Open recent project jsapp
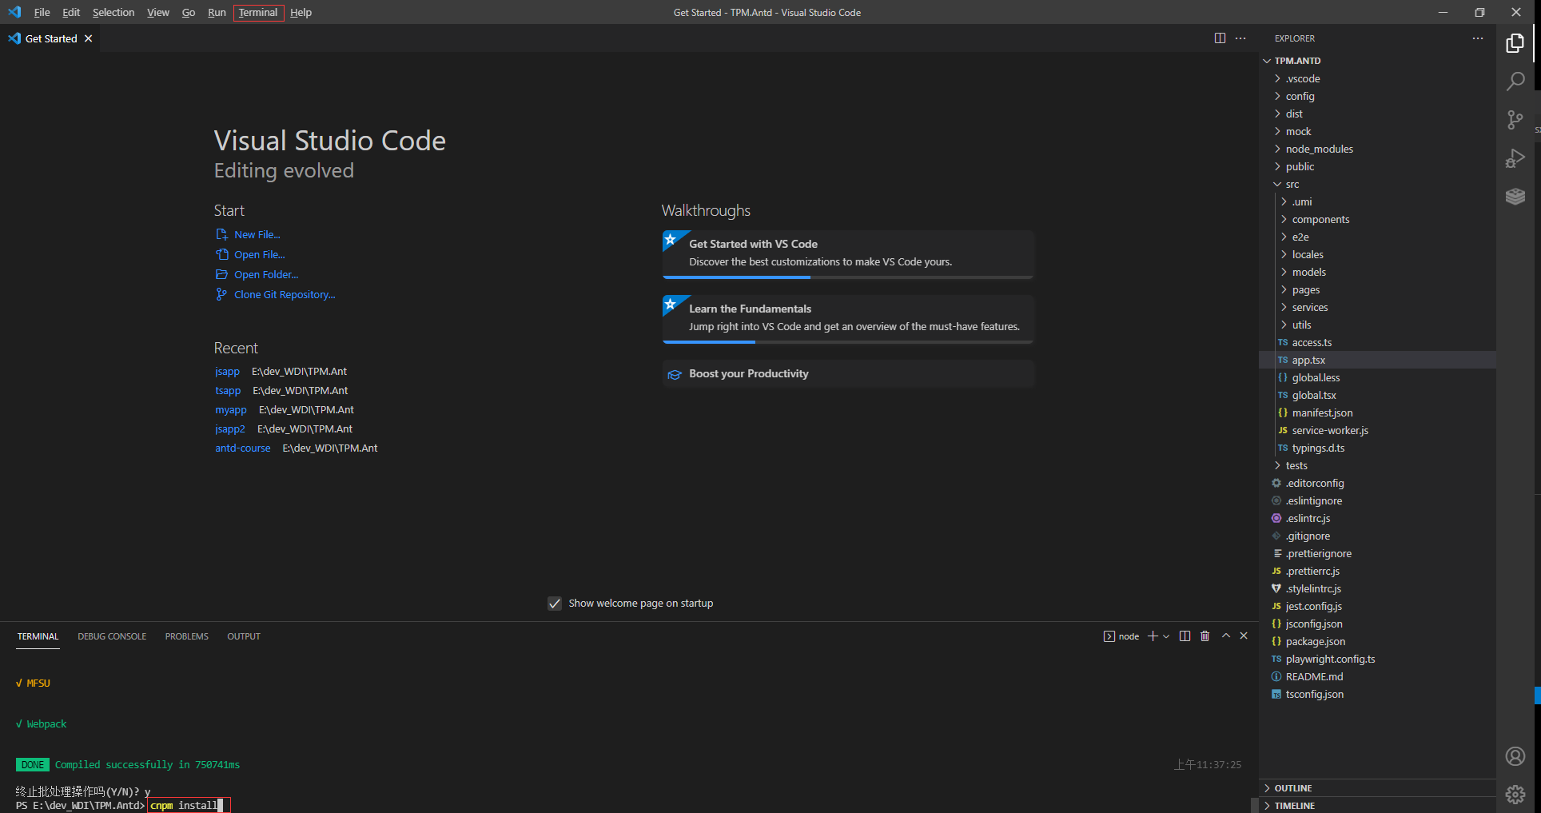Image resolution: width=1541 pixels, height=813 pixels. pos(227,371)
